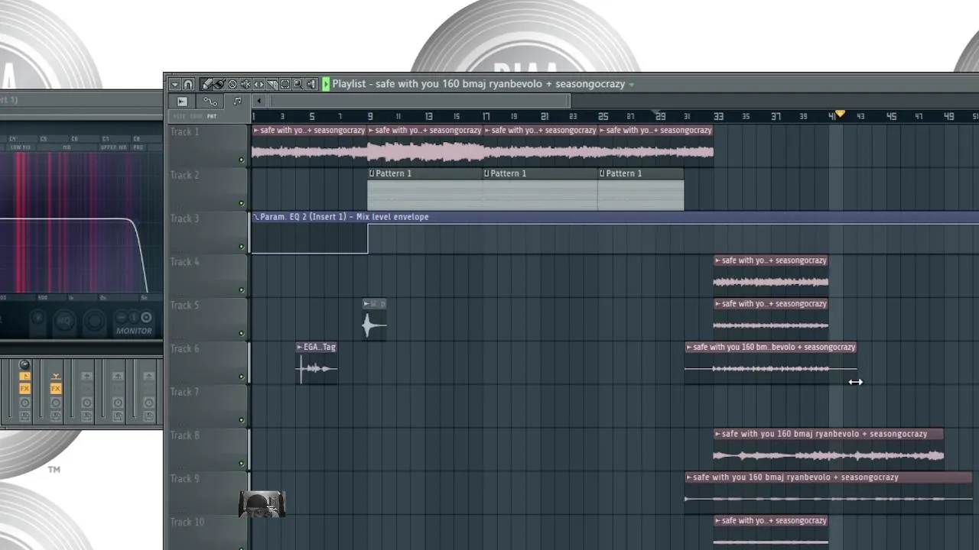Select the PAT focus mode
The image size is (979, 550).
click(212, 116)
